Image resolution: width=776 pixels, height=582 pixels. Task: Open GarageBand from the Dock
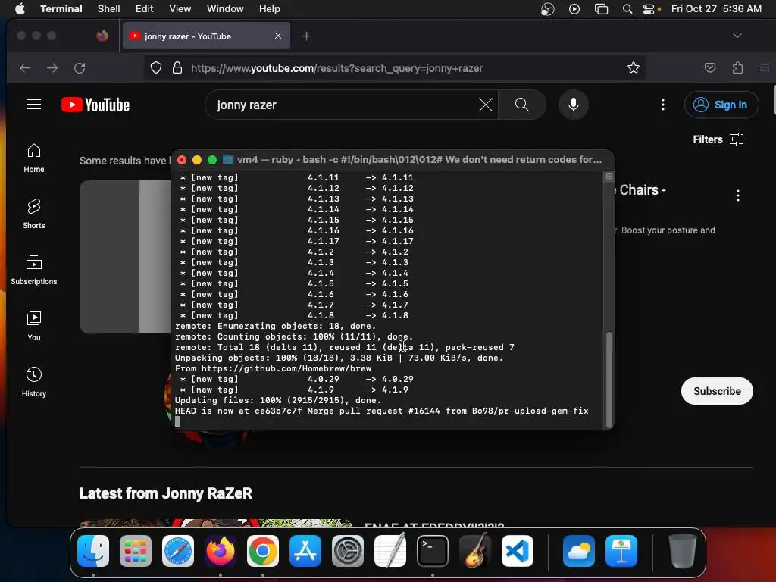click(x=475, y=551)
